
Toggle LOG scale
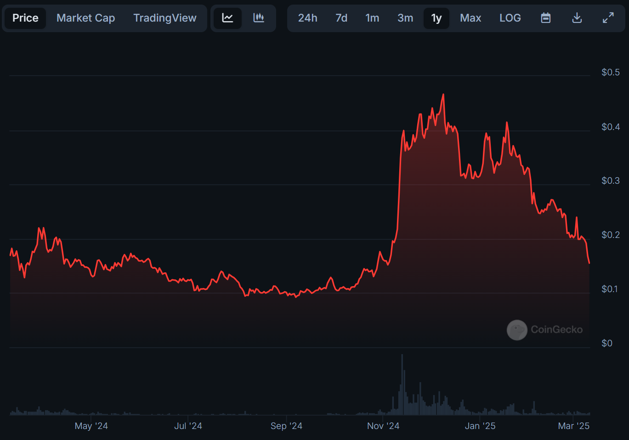(x=510, y=18)
